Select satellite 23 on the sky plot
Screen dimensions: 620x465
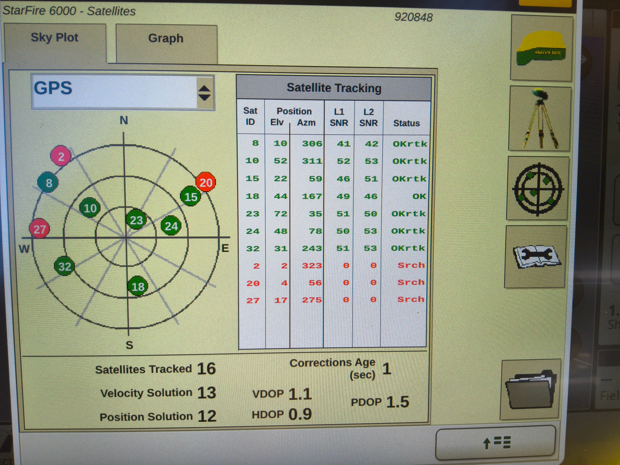coord(136,220)
